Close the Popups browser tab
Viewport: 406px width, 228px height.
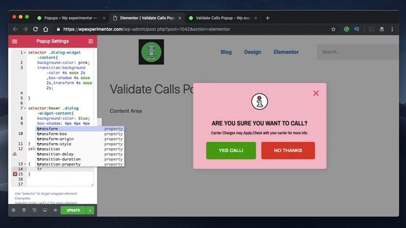tap(104, 18)
